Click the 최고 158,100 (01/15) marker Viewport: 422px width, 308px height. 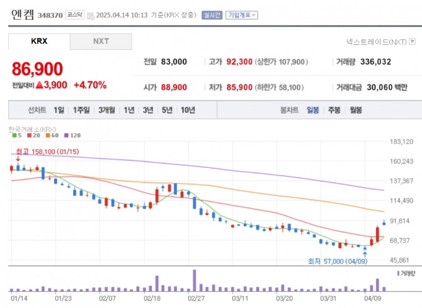47,151
